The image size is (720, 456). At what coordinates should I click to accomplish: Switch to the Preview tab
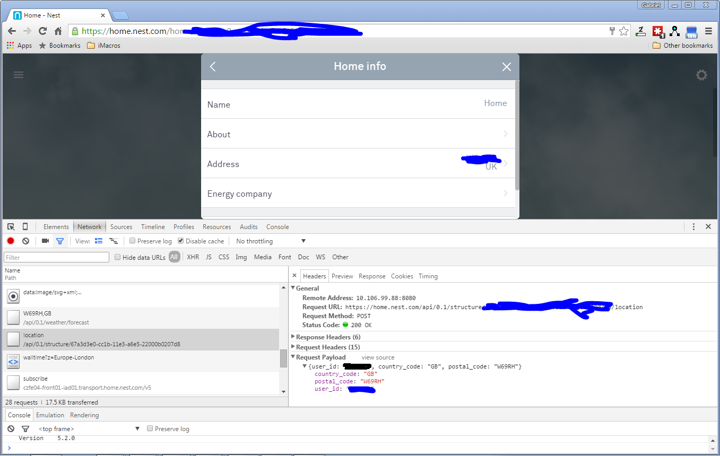click(x=342, y=276)
